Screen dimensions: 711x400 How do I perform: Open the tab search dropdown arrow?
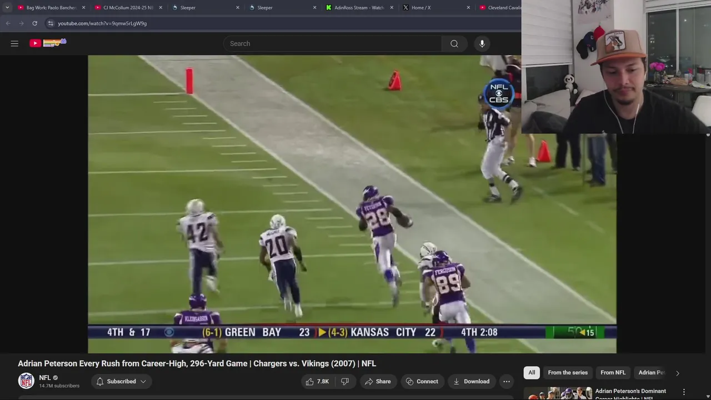tap(7, 8)
